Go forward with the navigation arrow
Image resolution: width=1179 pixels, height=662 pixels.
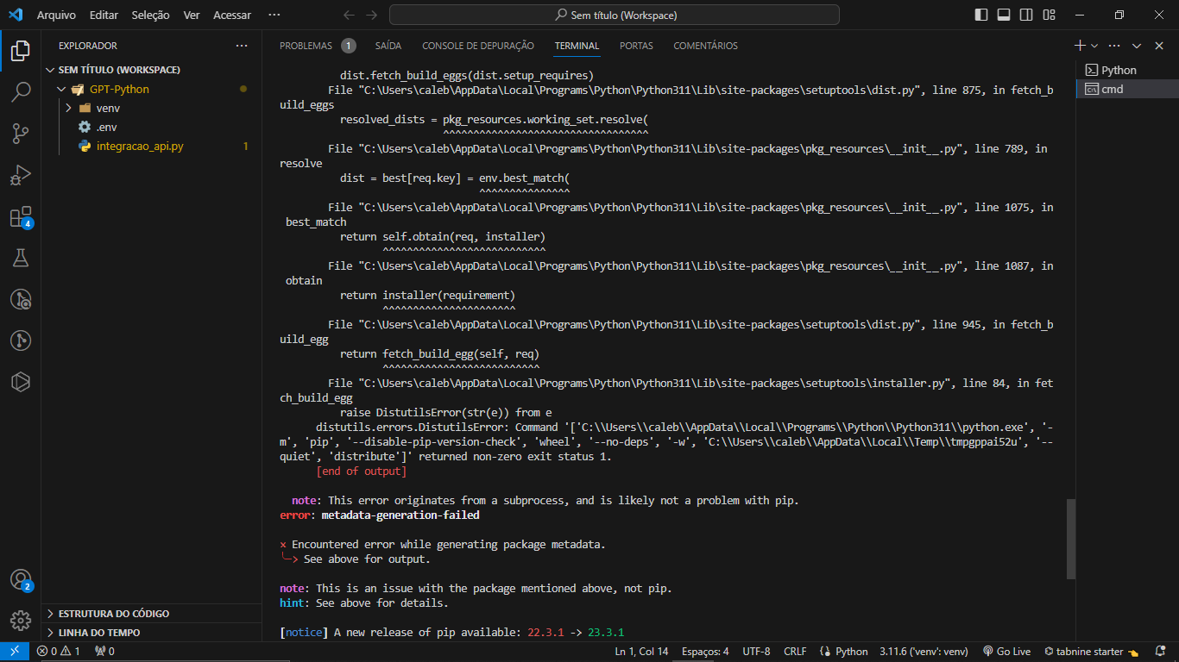pos(372,15)
